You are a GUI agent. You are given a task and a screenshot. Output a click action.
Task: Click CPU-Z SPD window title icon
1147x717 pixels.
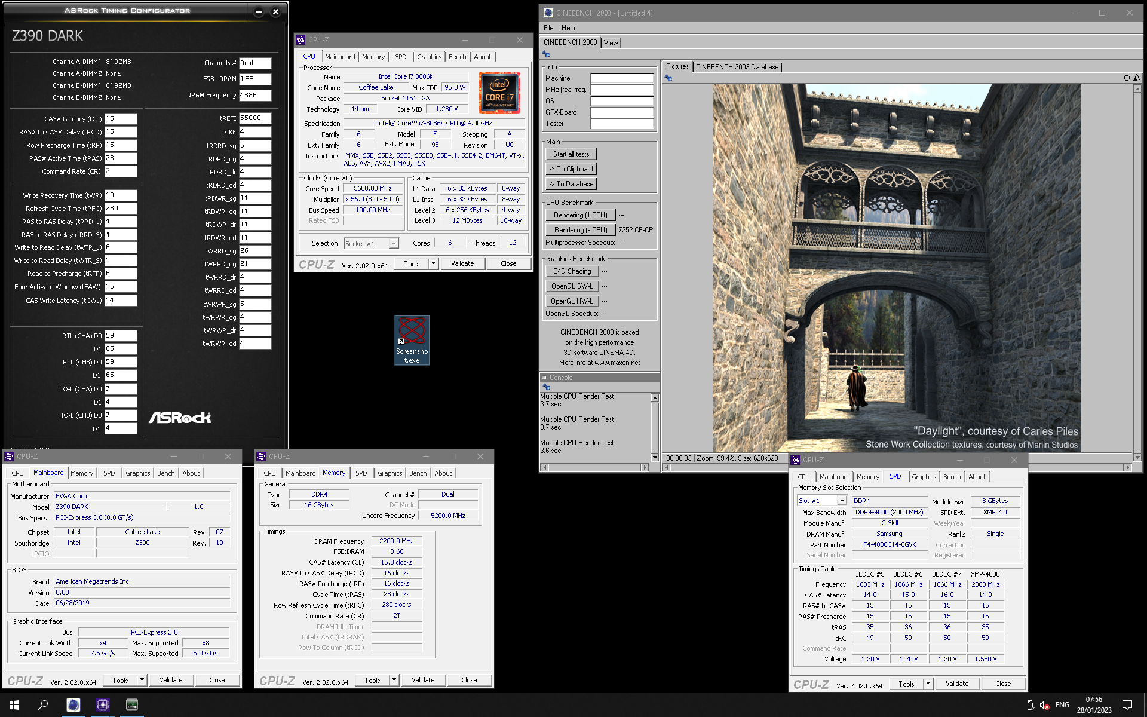click(x=795, y=460)
